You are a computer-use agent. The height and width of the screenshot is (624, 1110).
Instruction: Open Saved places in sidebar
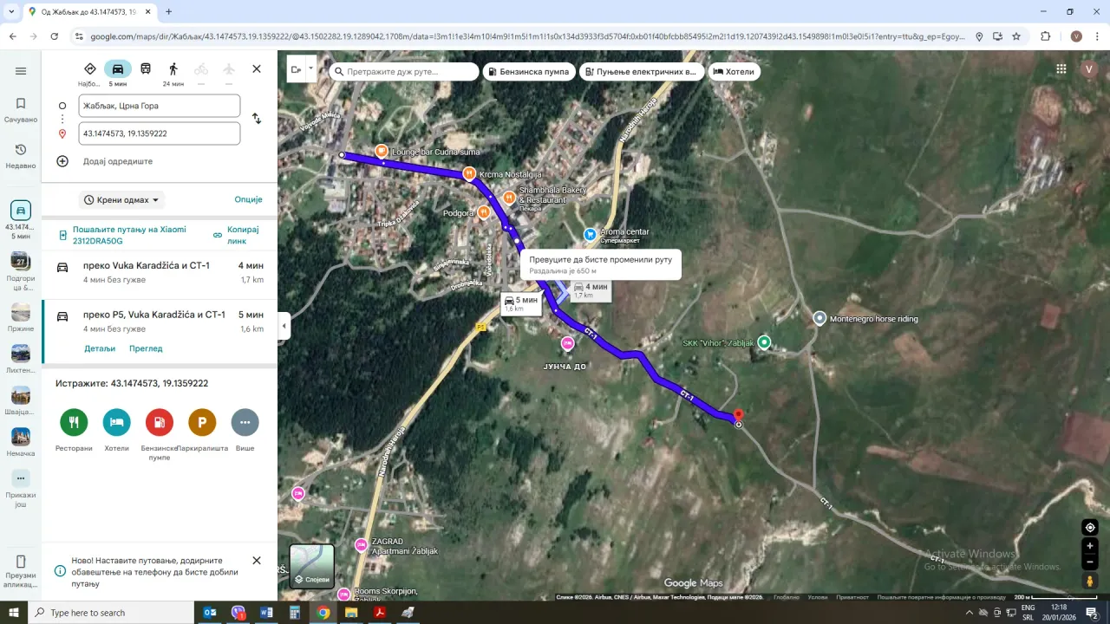click(21, 110)
